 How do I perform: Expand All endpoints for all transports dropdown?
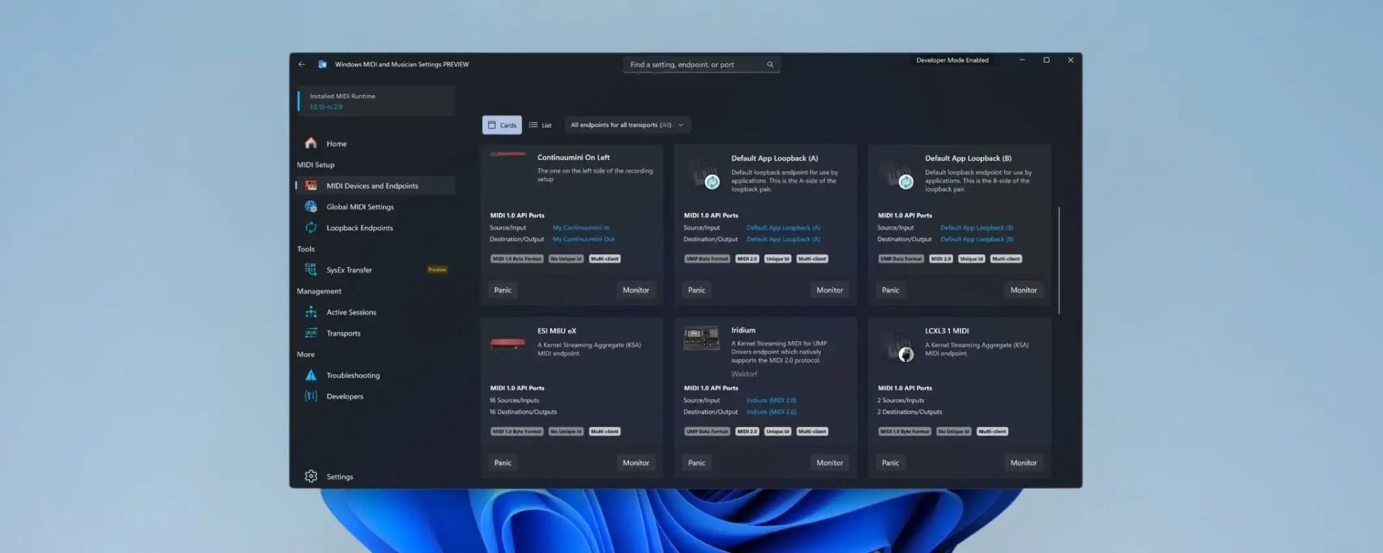627,125
